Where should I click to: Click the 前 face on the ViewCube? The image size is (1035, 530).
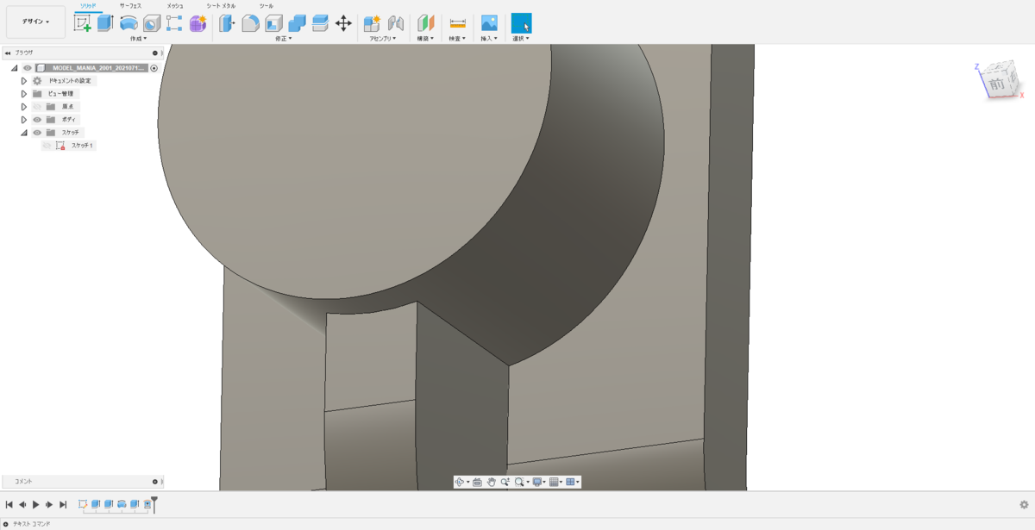click(x=996, y=84)
